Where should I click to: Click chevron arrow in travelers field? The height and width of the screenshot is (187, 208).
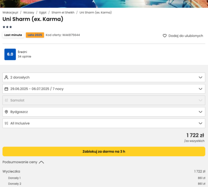(200, 77)
